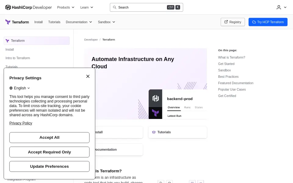Click the Try HCP Terraform button

[268, 22]
